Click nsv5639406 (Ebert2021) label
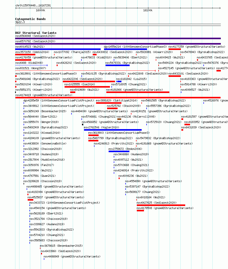Image resolution: width=228 pixels, height=269 pixels. [130, 57]
